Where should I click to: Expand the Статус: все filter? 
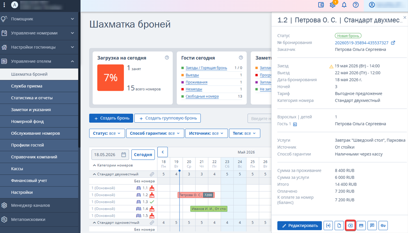tap(107, 134)
